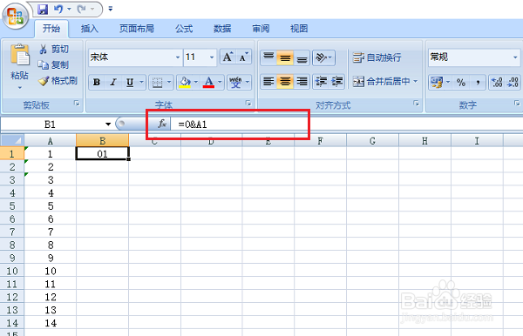Open the name box dropdown arrow

point(108,124)
